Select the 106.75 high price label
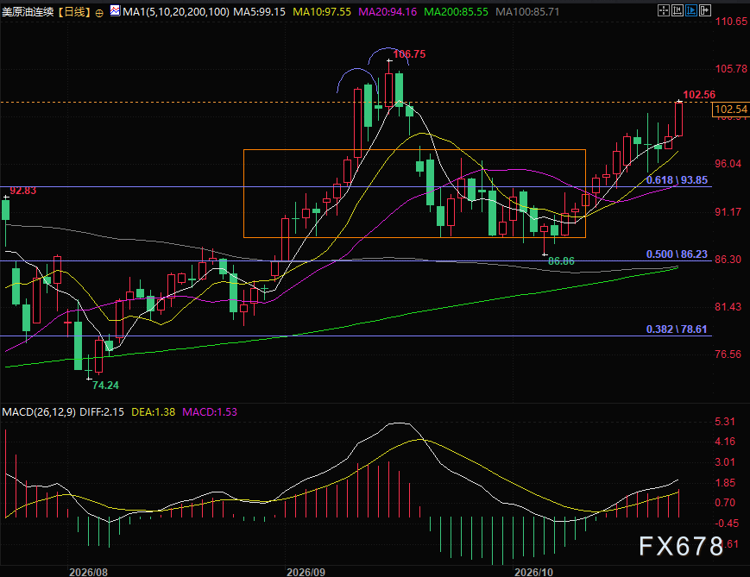 409,54
